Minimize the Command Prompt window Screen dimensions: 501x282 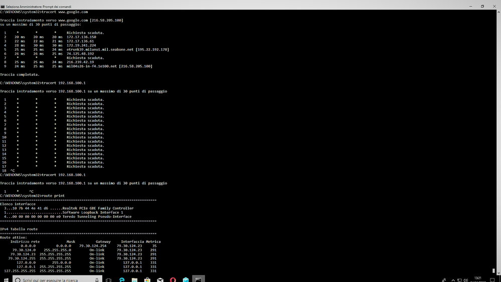(x=470, y=6)
